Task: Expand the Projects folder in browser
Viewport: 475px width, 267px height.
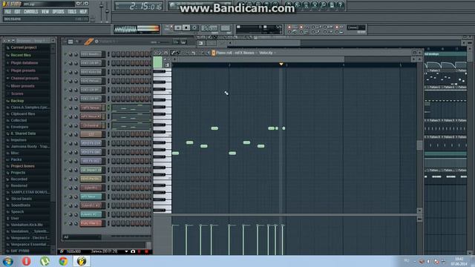Action: pos(18,173)
